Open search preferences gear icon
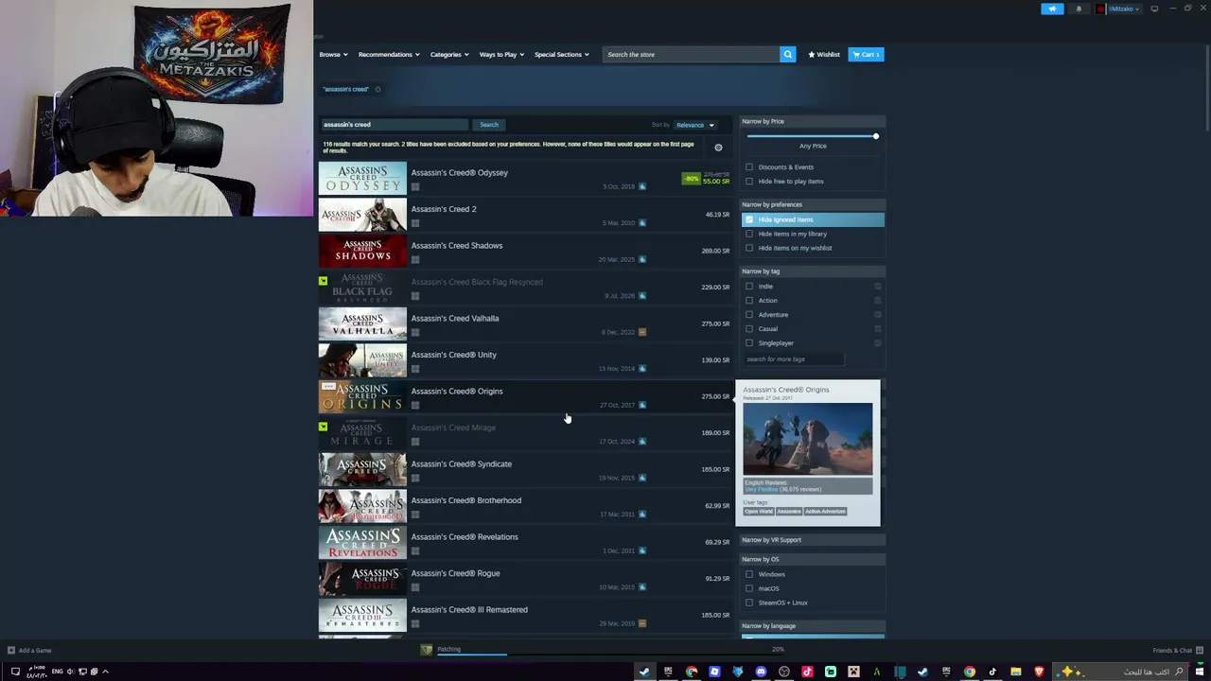Screen dimensions: 1211x681 tap(718, 148)
